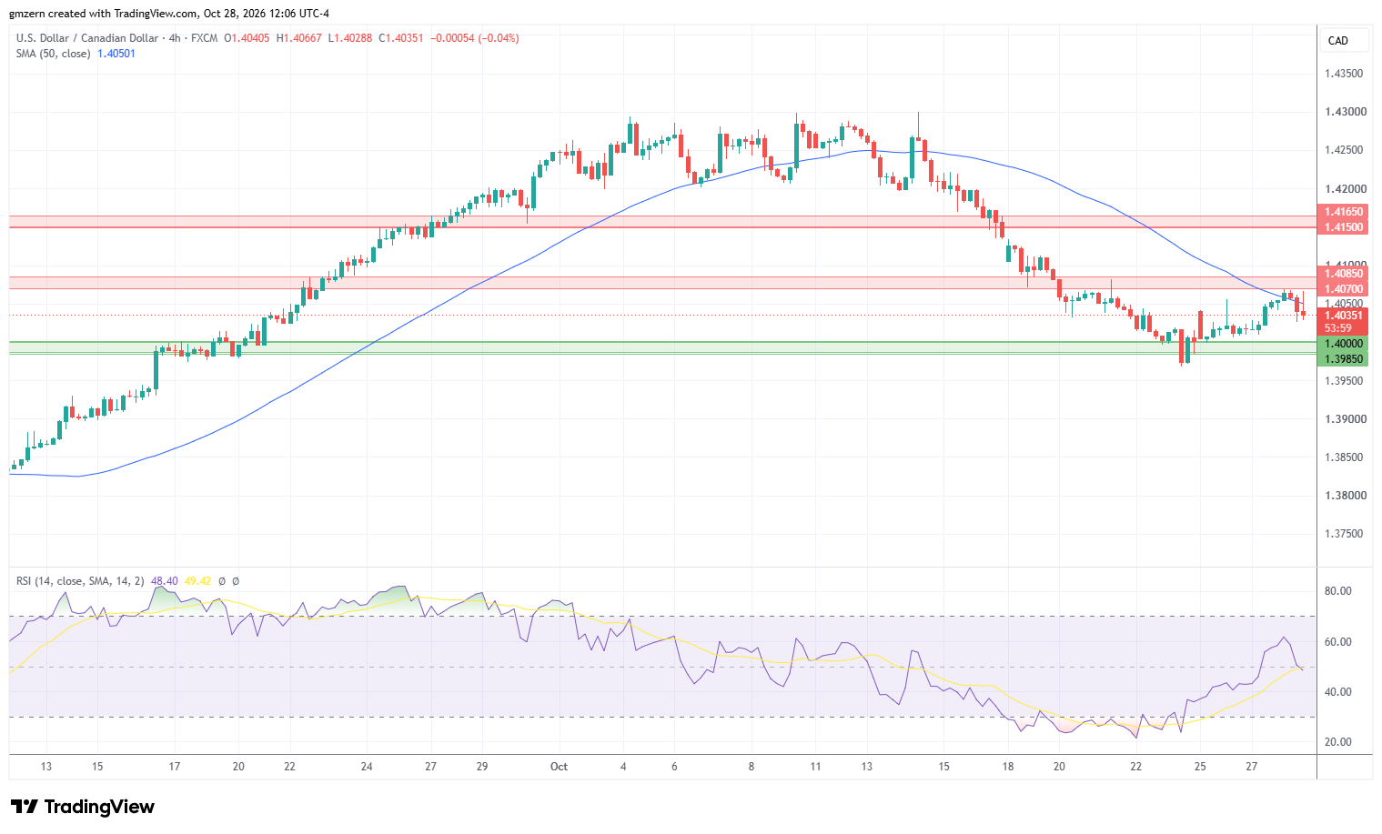
Task: Click the 1.42500 price axis label
Action: (1344, 150)
